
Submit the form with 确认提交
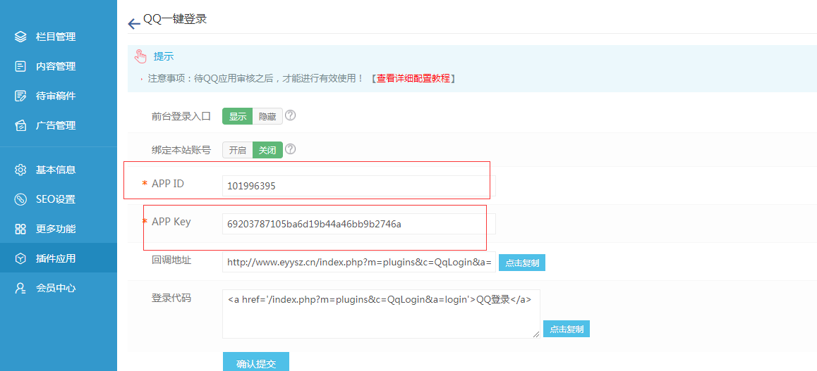click(x=255, y=363)
